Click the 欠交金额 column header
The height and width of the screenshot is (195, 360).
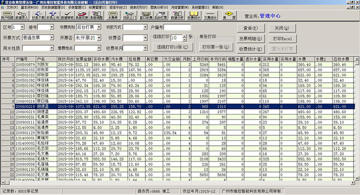(172, 59)
